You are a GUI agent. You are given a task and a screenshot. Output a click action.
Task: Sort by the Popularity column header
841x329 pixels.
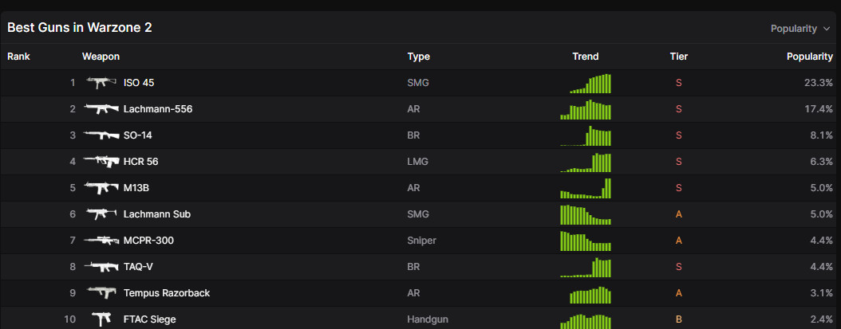809,57
